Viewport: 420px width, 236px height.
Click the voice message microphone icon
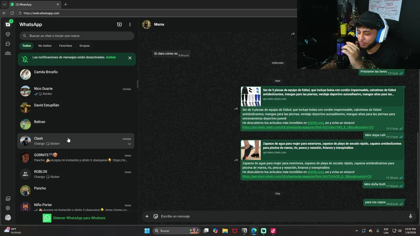(x=410, y=216)
